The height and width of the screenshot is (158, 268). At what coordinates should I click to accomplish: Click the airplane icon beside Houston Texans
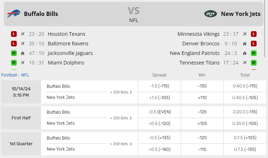23,34
